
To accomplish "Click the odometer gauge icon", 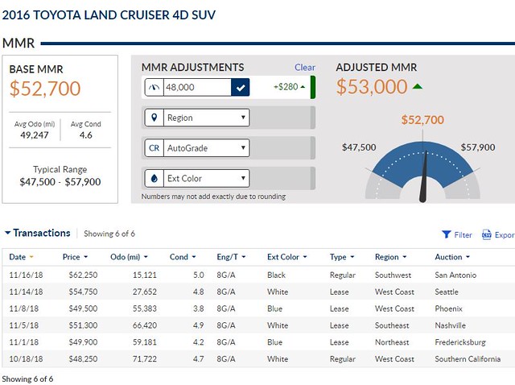I will point(154,87).
